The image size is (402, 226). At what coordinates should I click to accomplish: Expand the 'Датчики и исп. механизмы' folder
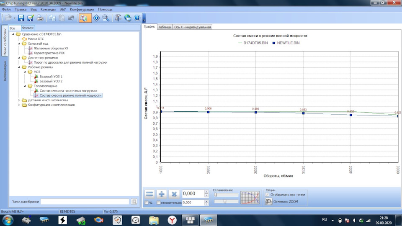(19, 100)
